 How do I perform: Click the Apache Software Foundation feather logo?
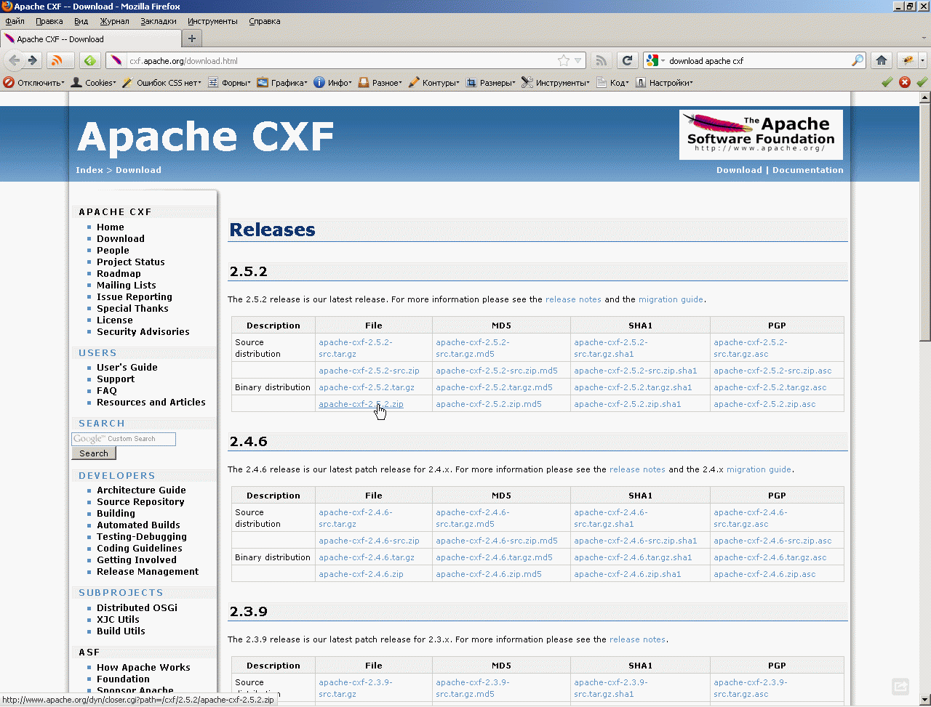point(761,134)
